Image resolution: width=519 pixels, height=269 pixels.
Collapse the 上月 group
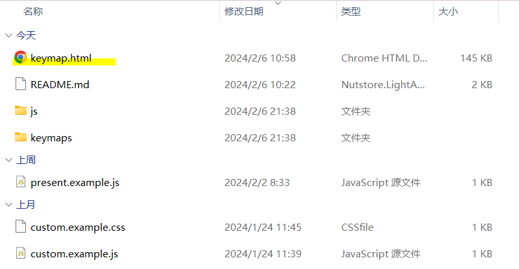[x=8, y=205]
